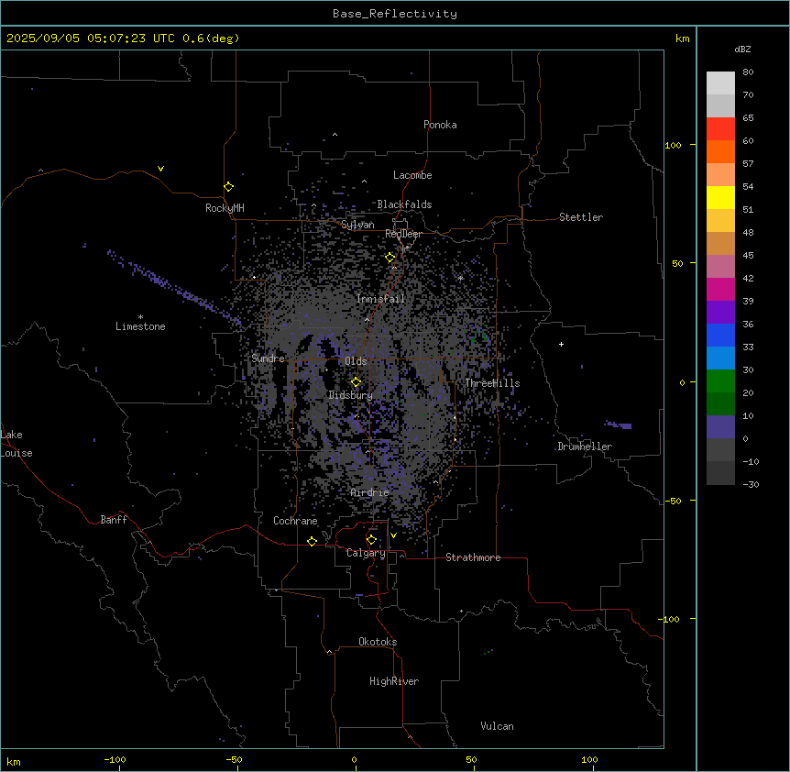Viewport: 790px width, 772px height.
Task: Click the Drumheller town label
Action: pyautogui.click(x=585, y=447)
